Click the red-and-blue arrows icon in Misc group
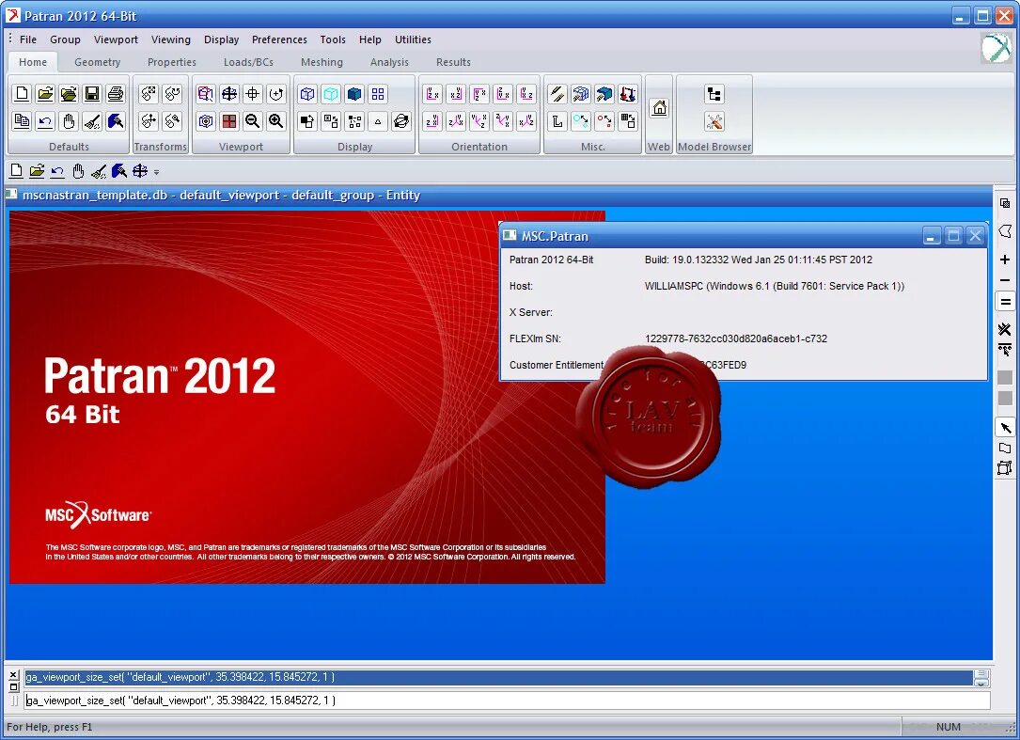The width and height of the screenshot is (1020, 740). coord(627,94)
